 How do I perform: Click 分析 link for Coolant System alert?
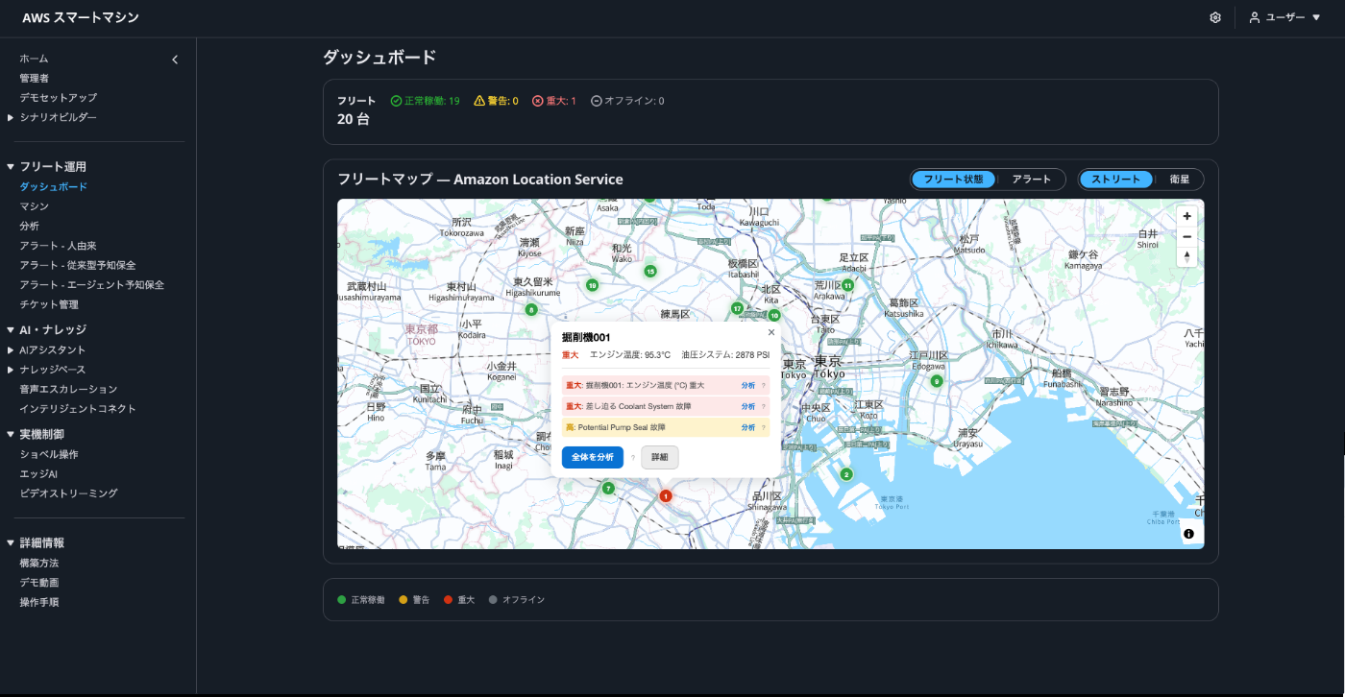click(748, 406)
